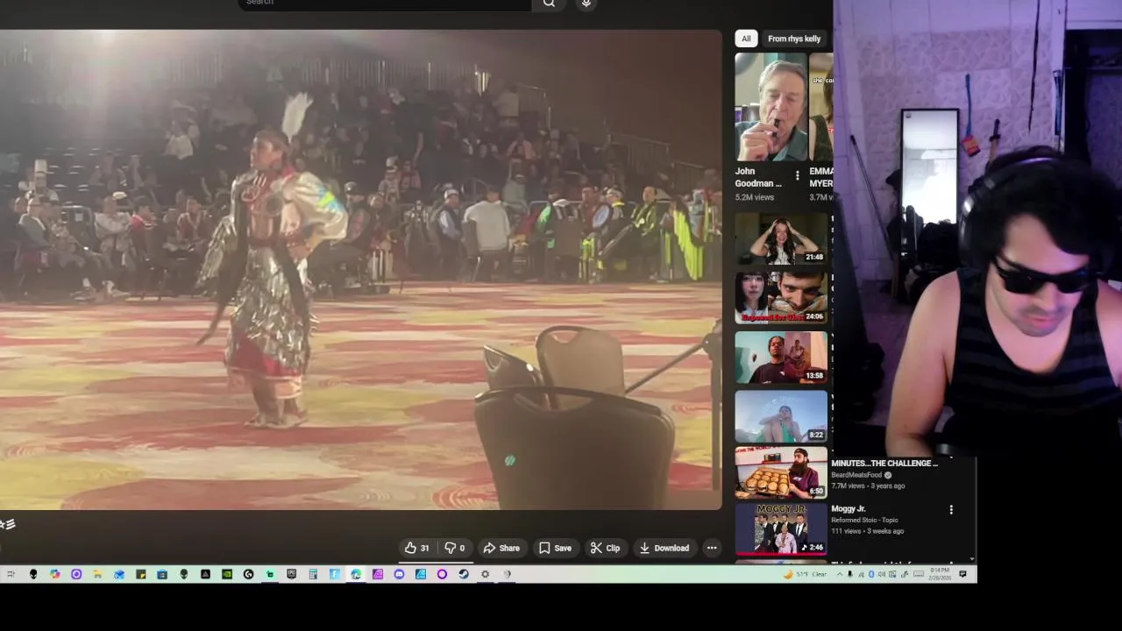Open Task View on the taskbar

(11, 574)
